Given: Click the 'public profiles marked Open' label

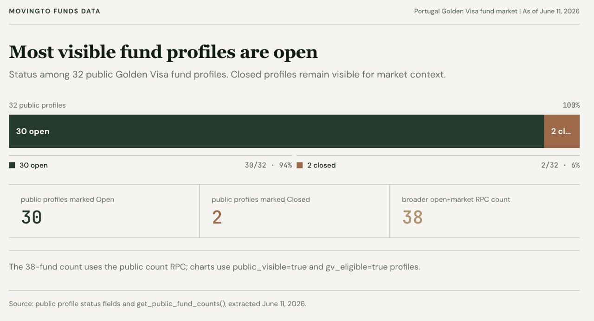Looking at the screenshot, I should (x=68, y=199).
